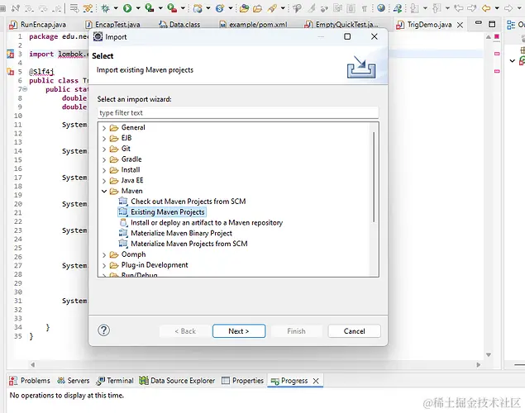Screen dimensions: 525x413
Task: Select Install or deploy an artifact option
Action: point(201,223)
